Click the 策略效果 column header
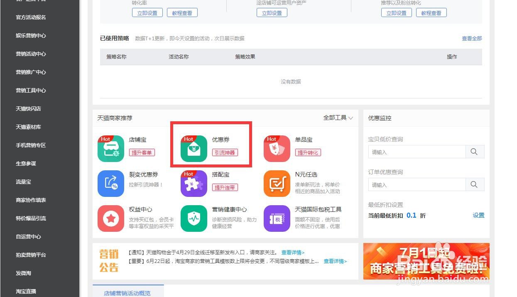The height and width of the screenshot is (297, 517). point(245,56)
